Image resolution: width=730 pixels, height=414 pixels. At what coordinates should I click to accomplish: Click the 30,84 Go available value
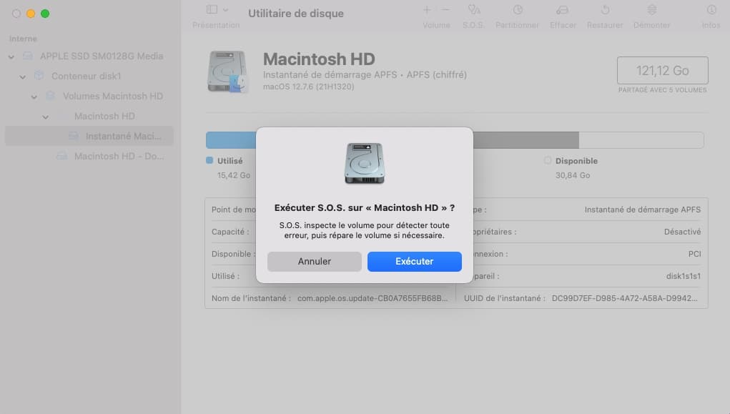click(573, 175)
